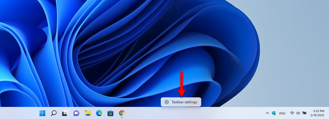This screenshot has height=119, width=329.
Task: Open the Wi-Fi network tray icon
Action: (292, 113)
